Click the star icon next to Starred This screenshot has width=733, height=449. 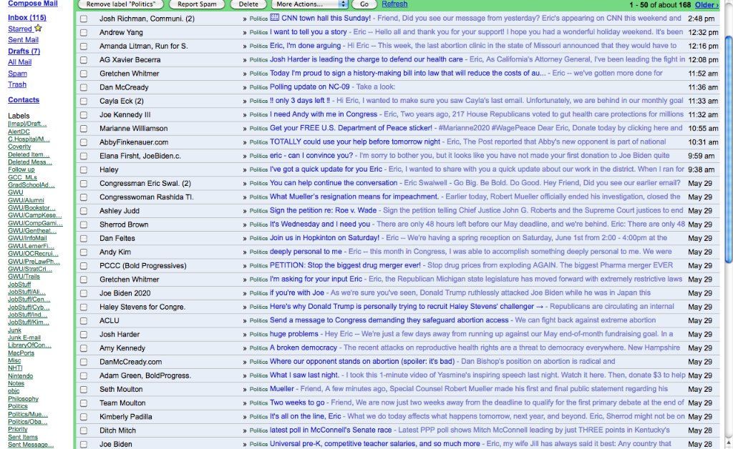tap(38, 28)
